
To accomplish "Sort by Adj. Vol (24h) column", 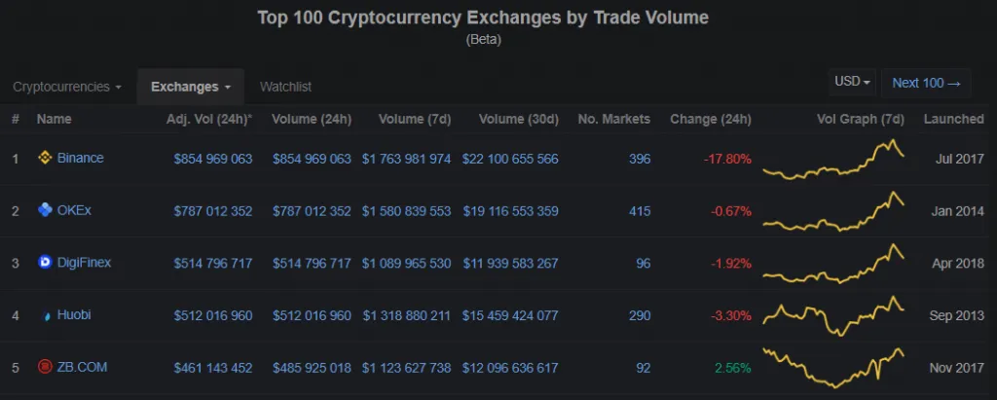I will pos(209,119).
